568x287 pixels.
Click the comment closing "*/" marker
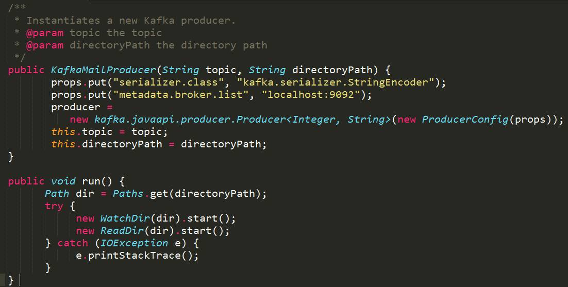pyautogui.click(x=20, y=57)
